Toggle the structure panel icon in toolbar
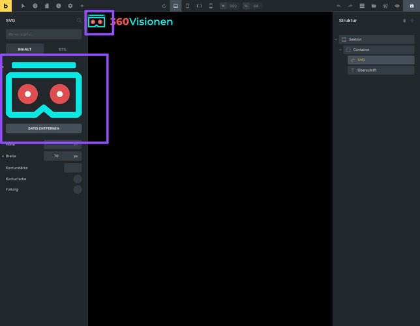Image resolution: width=420 pixels, height=326 pixels. [x=362, y=6]
